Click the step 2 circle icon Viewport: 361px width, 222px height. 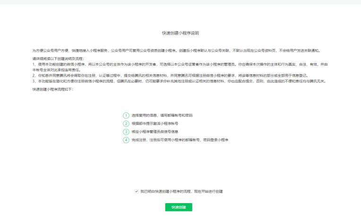coord(126,124)
